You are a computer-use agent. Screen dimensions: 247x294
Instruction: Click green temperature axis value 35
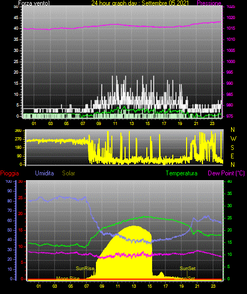click(230, 193)
